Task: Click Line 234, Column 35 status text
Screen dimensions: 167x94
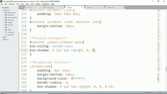Action: pyautogui.click(x=11, y=93)
